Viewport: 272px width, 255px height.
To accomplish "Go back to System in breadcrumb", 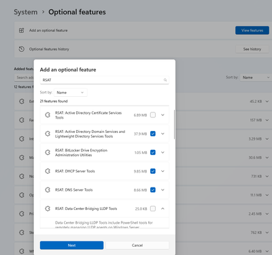I will [26, 12].
